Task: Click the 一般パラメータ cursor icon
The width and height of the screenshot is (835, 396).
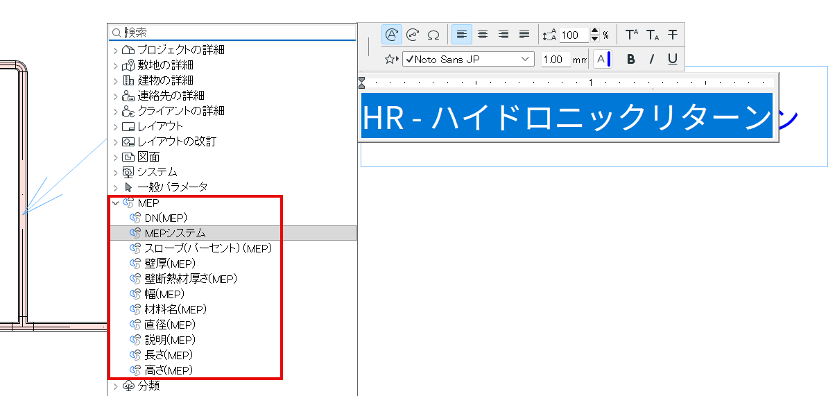Action: tap(128, 187)
